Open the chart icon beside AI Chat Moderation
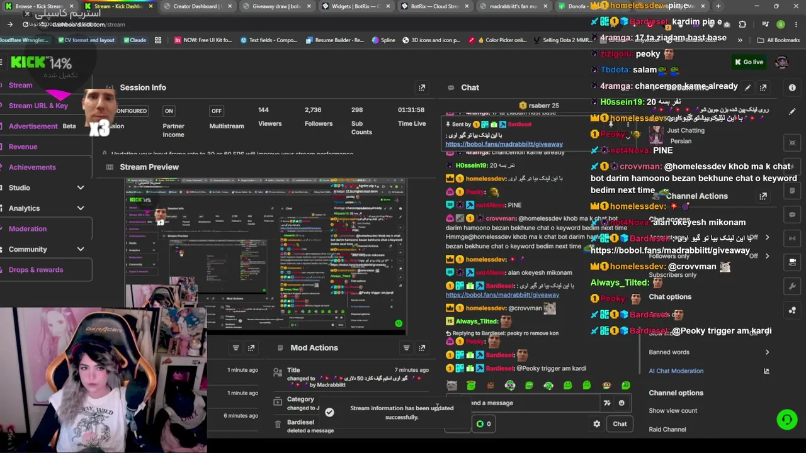Image resolution: width=806 pixels, height=453 pixels. [x=766, y=371]
